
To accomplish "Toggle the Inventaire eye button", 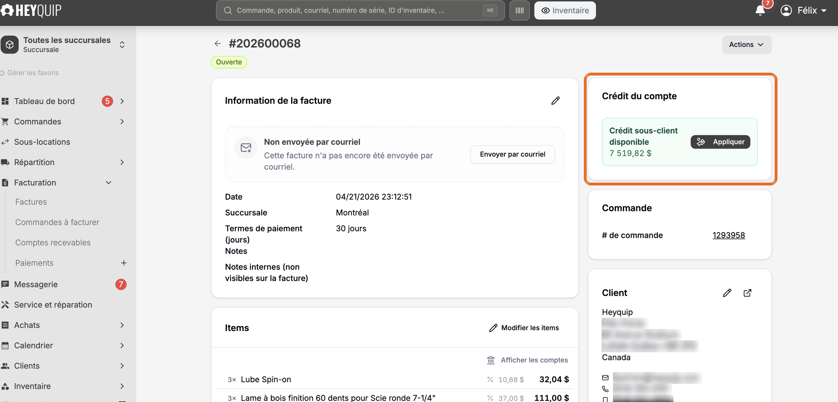I will (x=565, y=10).
